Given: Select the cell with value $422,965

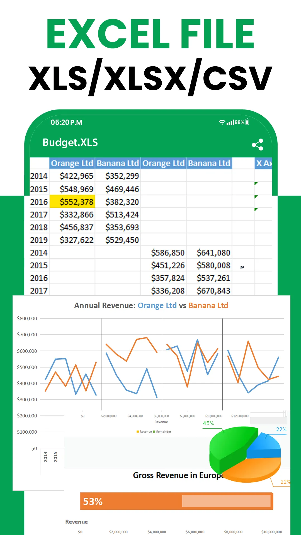Looking at the screenshot, I should pyautogui.click(x=76, y=176).
